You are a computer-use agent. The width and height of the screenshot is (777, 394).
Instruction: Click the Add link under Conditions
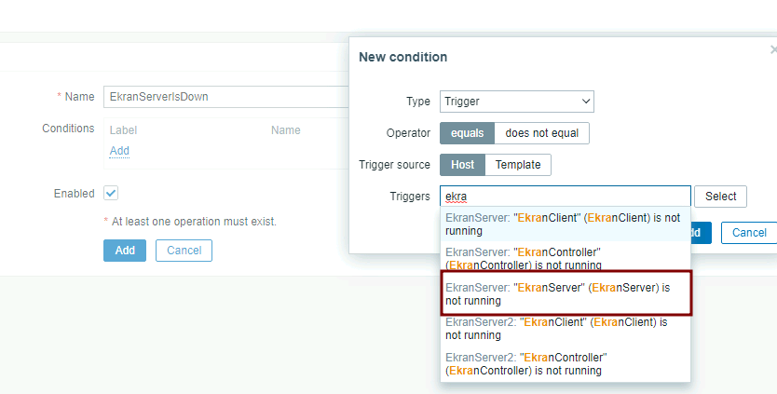pos(119,151)
